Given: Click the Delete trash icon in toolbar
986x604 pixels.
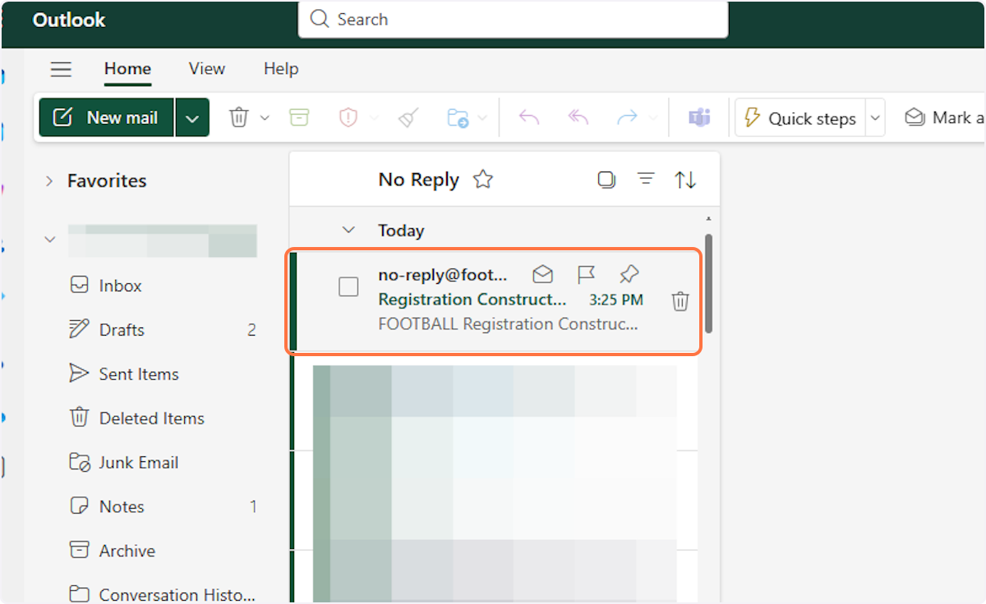Looking at the screenshot, I should [239, 118].
